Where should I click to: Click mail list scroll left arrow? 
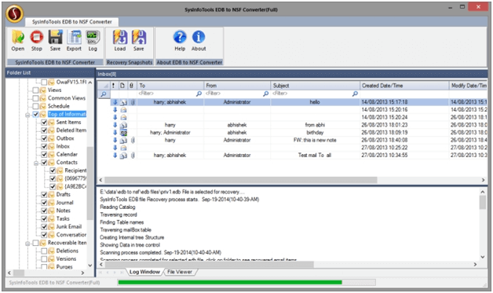[100, 180]
